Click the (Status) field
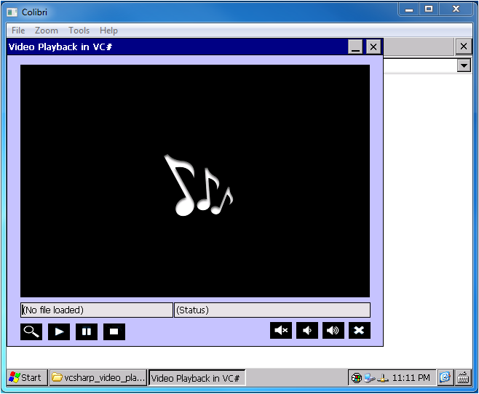Viewport: 479px width, 394px height. (x=272, y=310)
